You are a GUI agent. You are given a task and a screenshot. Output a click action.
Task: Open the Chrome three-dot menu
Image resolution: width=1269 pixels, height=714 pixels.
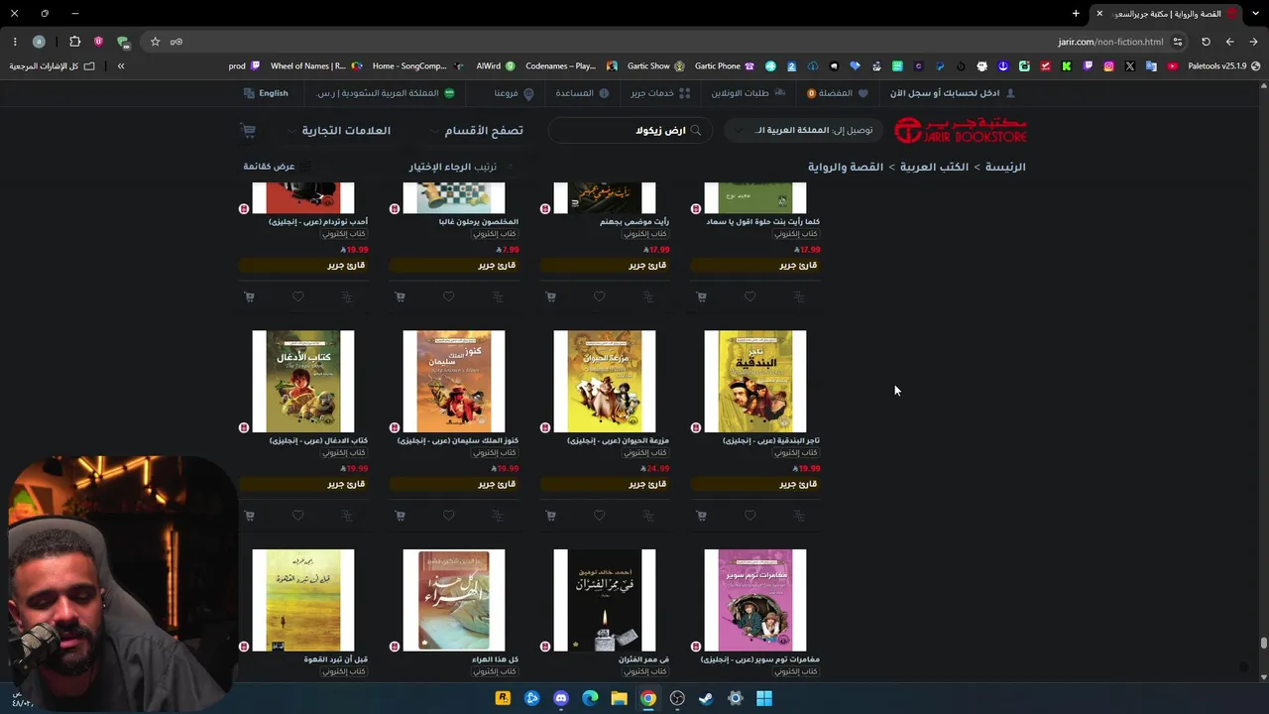(15, 42)
